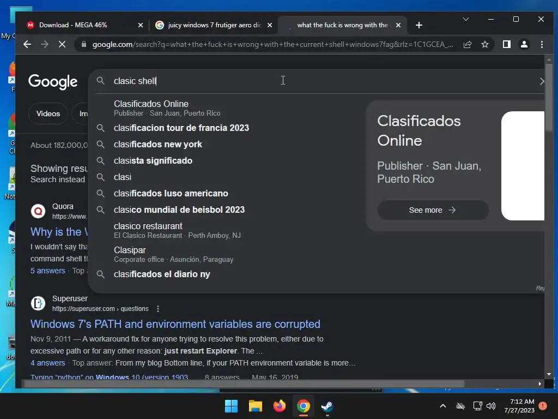This screenshot has height=419, width=558.
Task: Share this page via share icon
Action: click(468, 44)
